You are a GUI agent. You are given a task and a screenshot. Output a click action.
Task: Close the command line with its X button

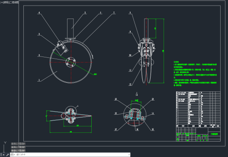coord(3,155)
